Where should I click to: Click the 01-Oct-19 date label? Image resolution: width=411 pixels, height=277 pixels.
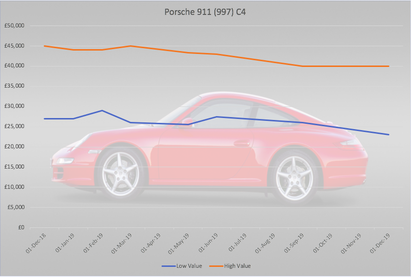point(323,243)
